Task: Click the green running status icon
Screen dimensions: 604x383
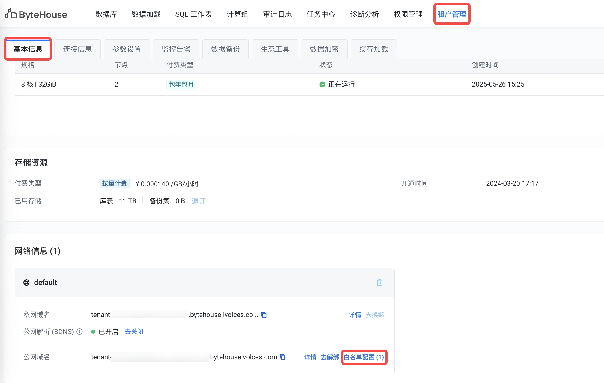Action: tap(322, 84)
